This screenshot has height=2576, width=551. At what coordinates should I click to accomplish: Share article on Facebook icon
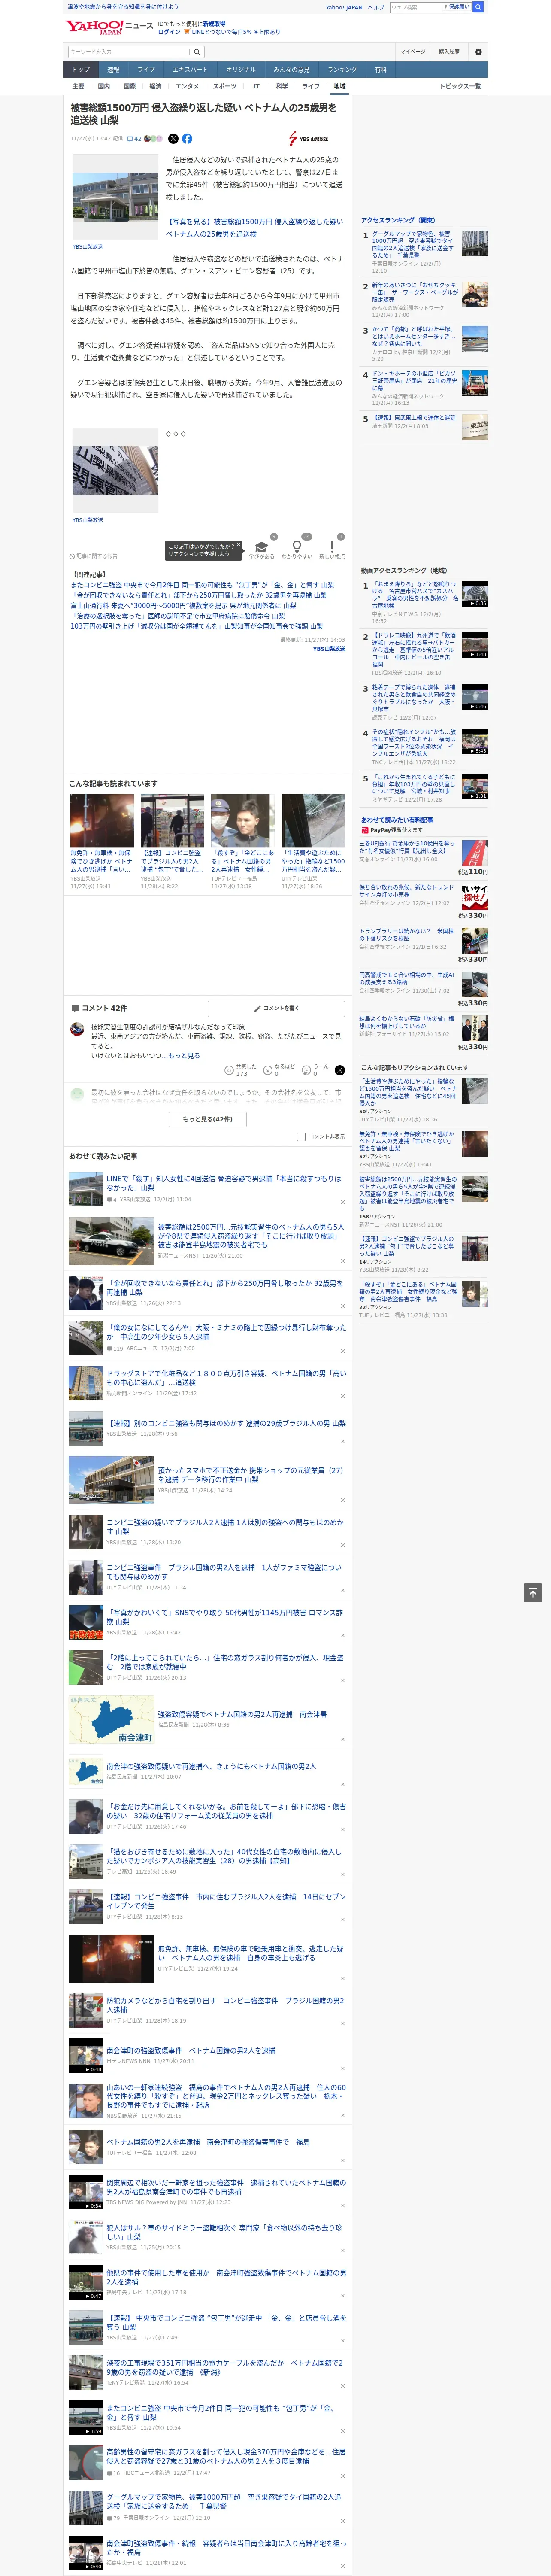pos(187,139)
